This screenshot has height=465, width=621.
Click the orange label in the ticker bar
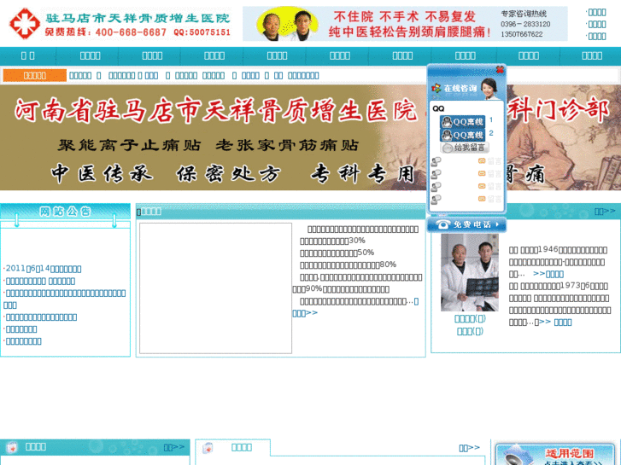point(34,75)
